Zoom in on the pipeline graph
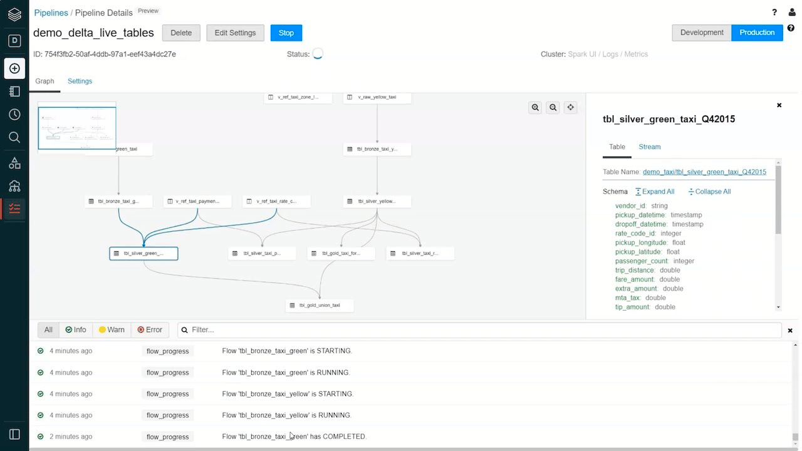Screen dimensions: 802x451 [535, 108]
